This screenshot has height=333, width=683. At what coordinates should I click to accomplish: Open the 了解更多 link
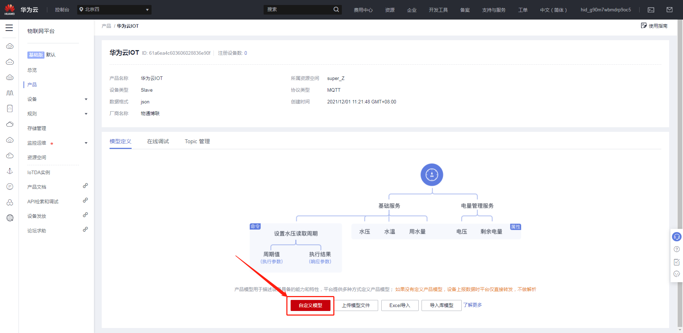click(x=472, y=305)
